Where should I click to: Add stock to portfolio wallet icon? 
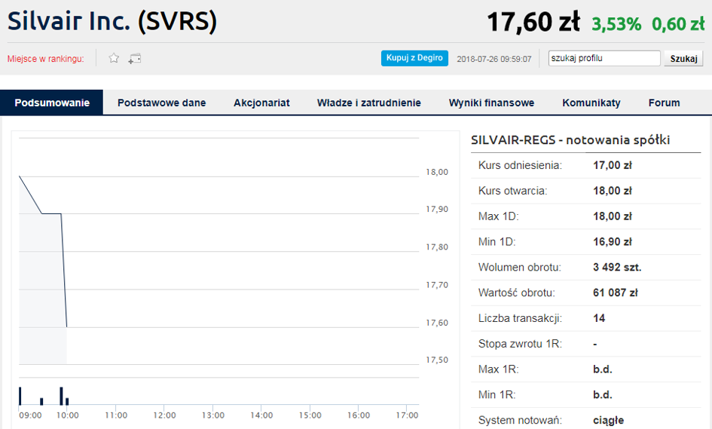(134, 58)
